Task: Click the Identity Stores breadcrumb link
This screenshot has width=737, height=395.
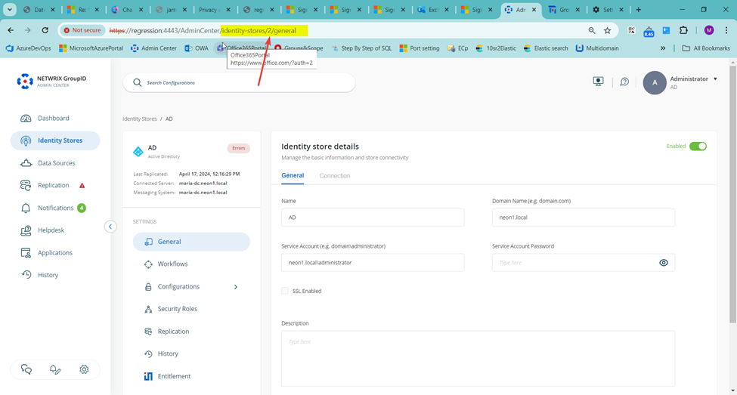Action: [x=140, y=119]
